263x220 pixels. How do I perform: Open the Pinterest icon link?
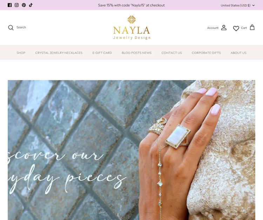tap(24, 5)
